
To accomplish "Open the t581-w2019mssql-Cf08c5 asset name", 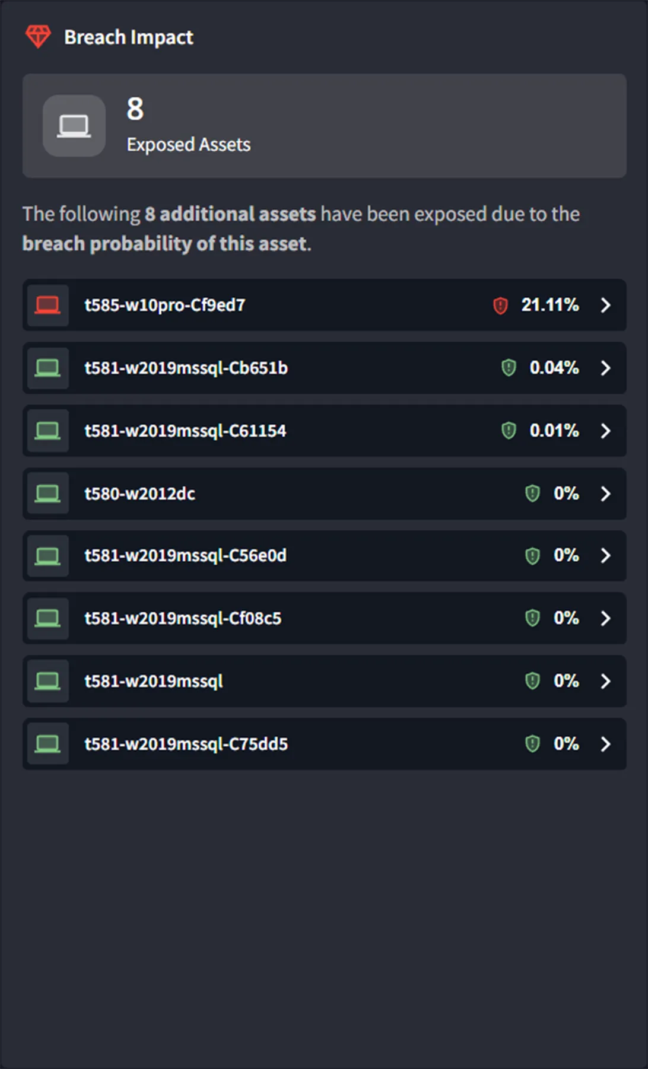I will (183, 618).
